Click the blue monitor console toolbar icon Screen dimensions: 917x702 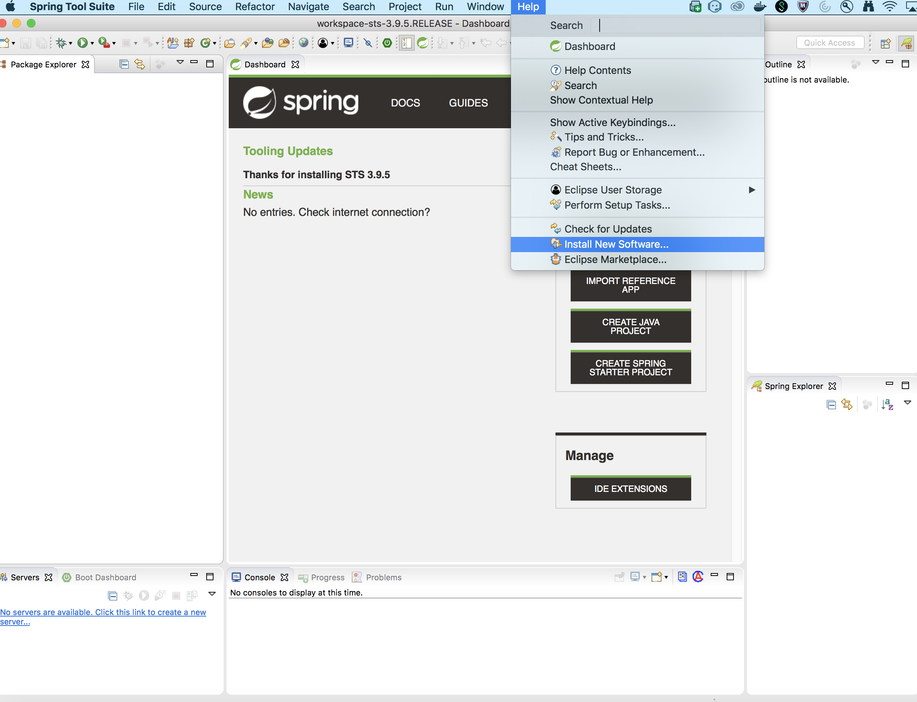point(348,43)
